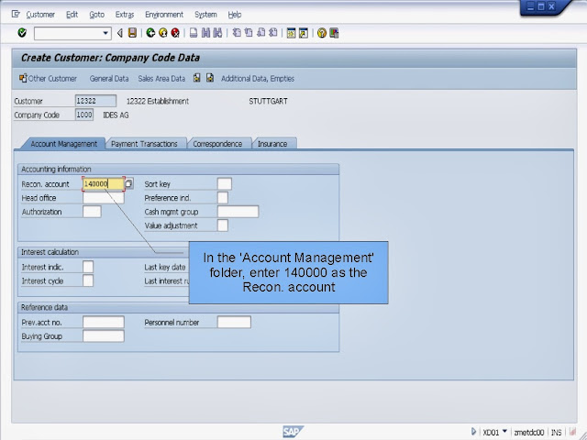The width and height of the screenshot is (587, 440).
Task: Click Additional Data, Empties button
Action: [x=258, y=79]
